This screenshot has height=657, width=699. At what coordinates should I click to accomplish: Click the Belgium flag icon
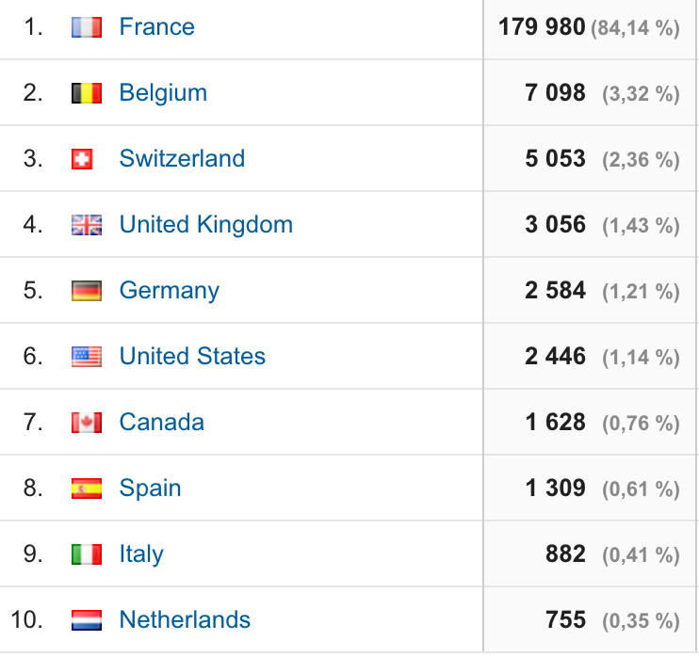[x=87, y=93]
